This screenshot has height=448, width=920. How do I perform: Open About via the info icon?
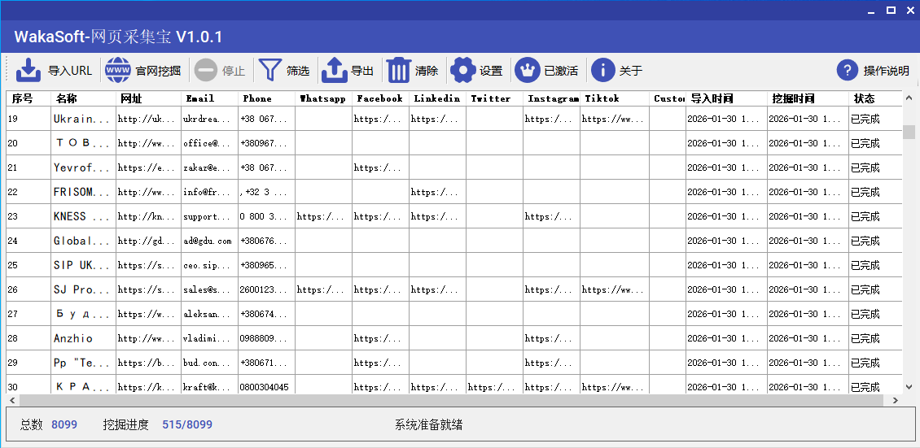point(602,71)
